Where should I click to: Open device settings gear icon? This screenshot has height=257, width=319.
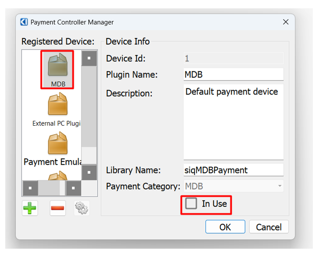pos(82,208)
